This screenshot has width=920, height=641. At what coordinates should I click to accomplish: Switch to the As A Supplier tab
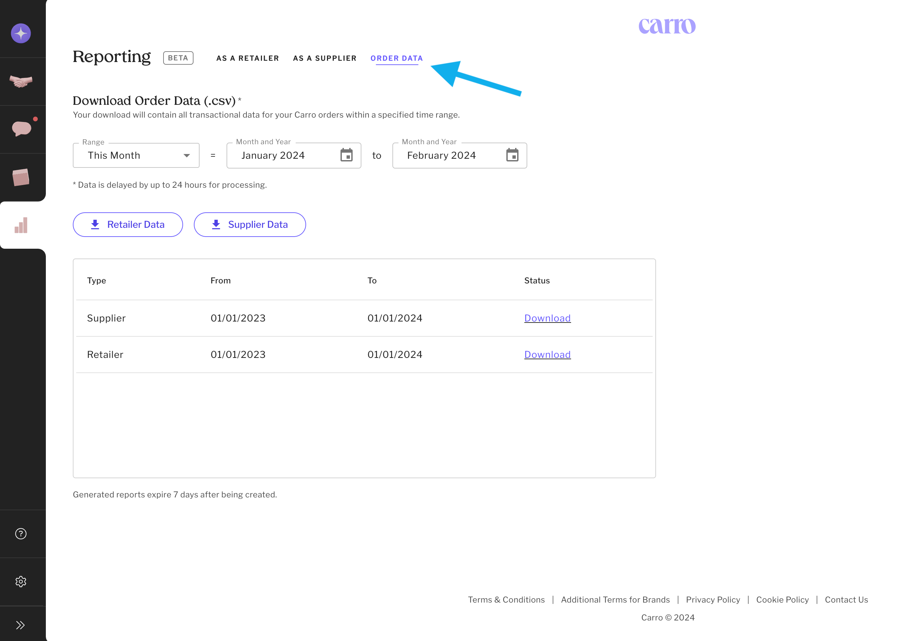(325, 59)
